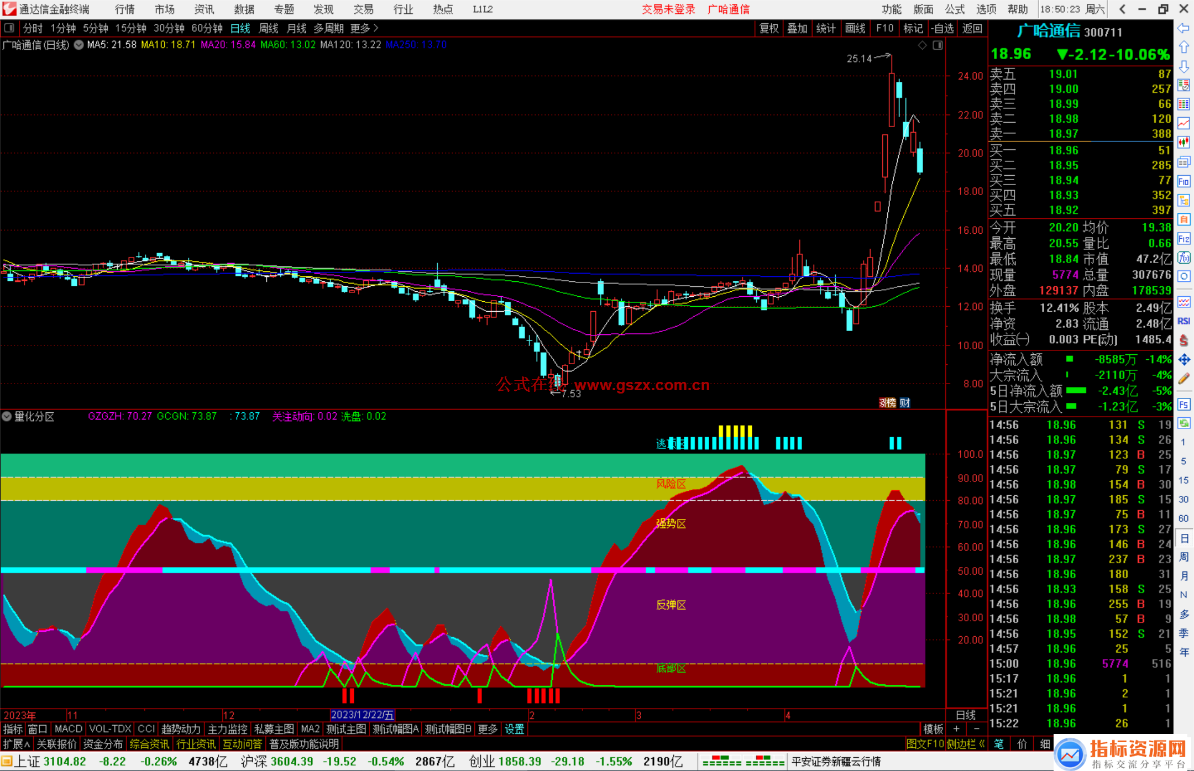The width and height of the screenshot is (1194, 771).
Task: Select the 周线 weekly tab
Action: click(269, 28)
